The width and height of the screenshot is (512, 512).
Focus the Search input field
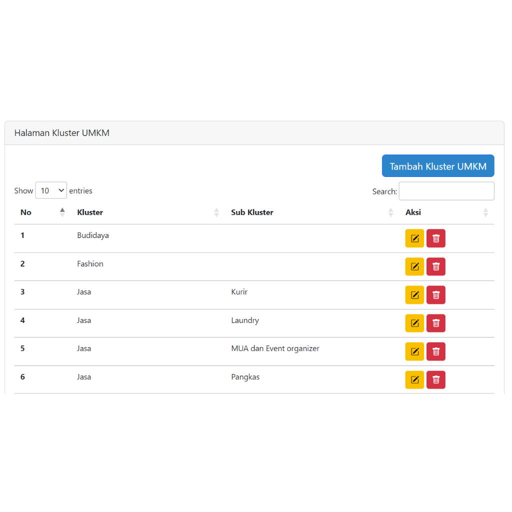446,191
